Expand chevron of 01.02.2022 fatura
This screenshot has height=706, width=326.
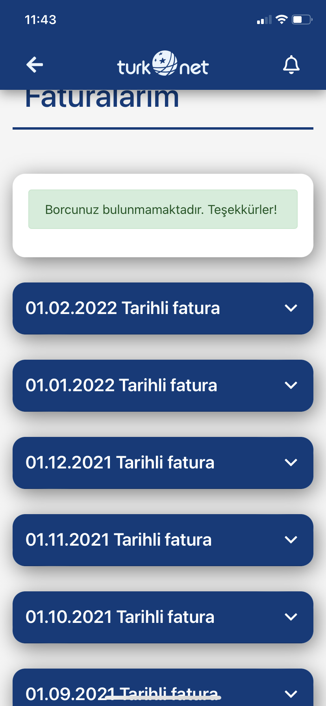291,308
